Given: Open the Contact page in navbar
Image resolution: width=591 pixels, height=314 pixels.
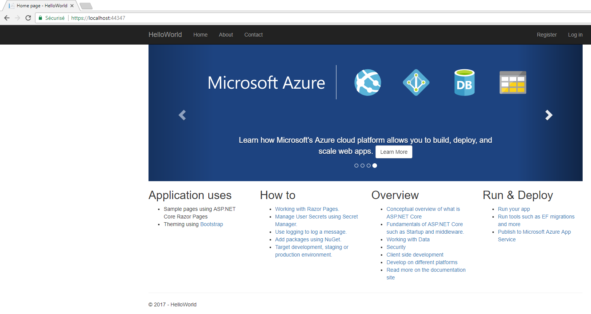Looking at the screenshot, I should click(x=253, y=35).
